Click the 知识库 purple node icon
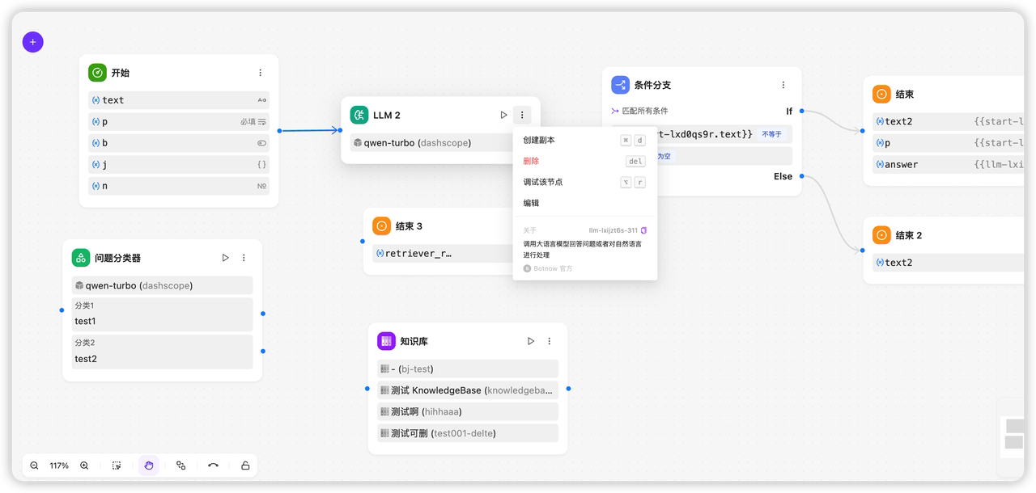The width and height of the screenshot is (1036, 493). [x=386, y=341]
